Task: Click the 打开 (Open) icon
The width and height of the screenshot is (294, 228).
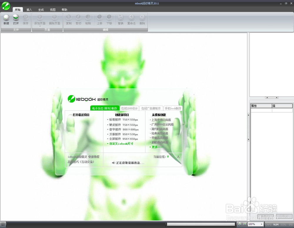Action: [16, 17]
